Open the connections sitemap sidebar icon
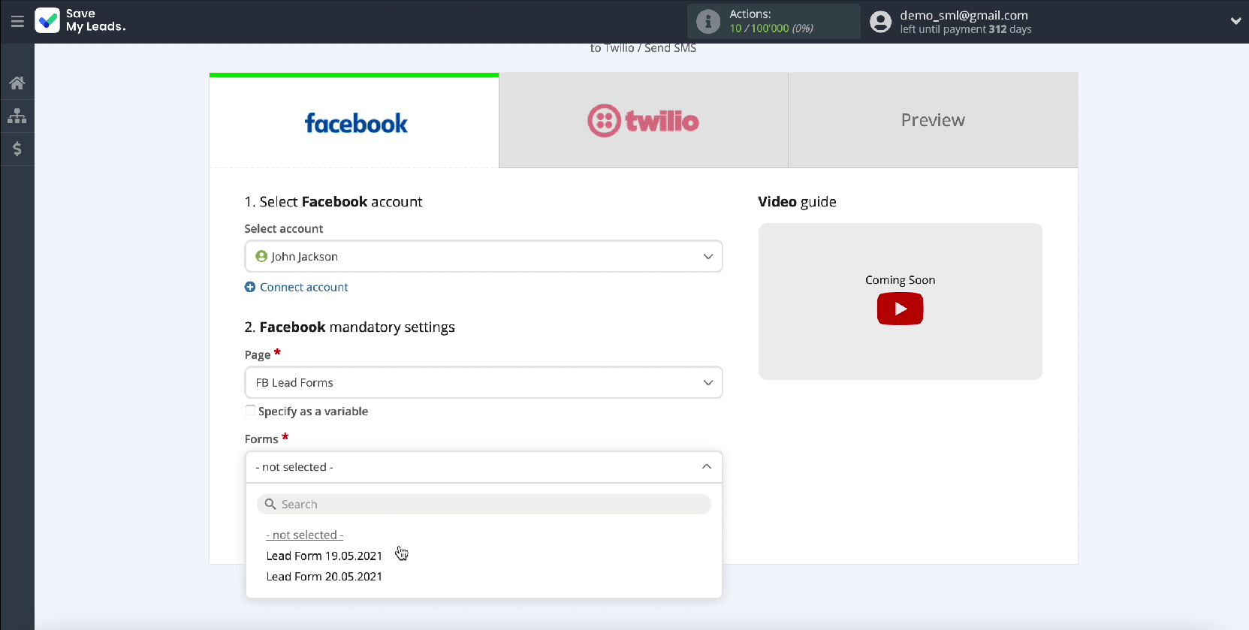This screenshot has width=1249, height=630. pos(17,116)
